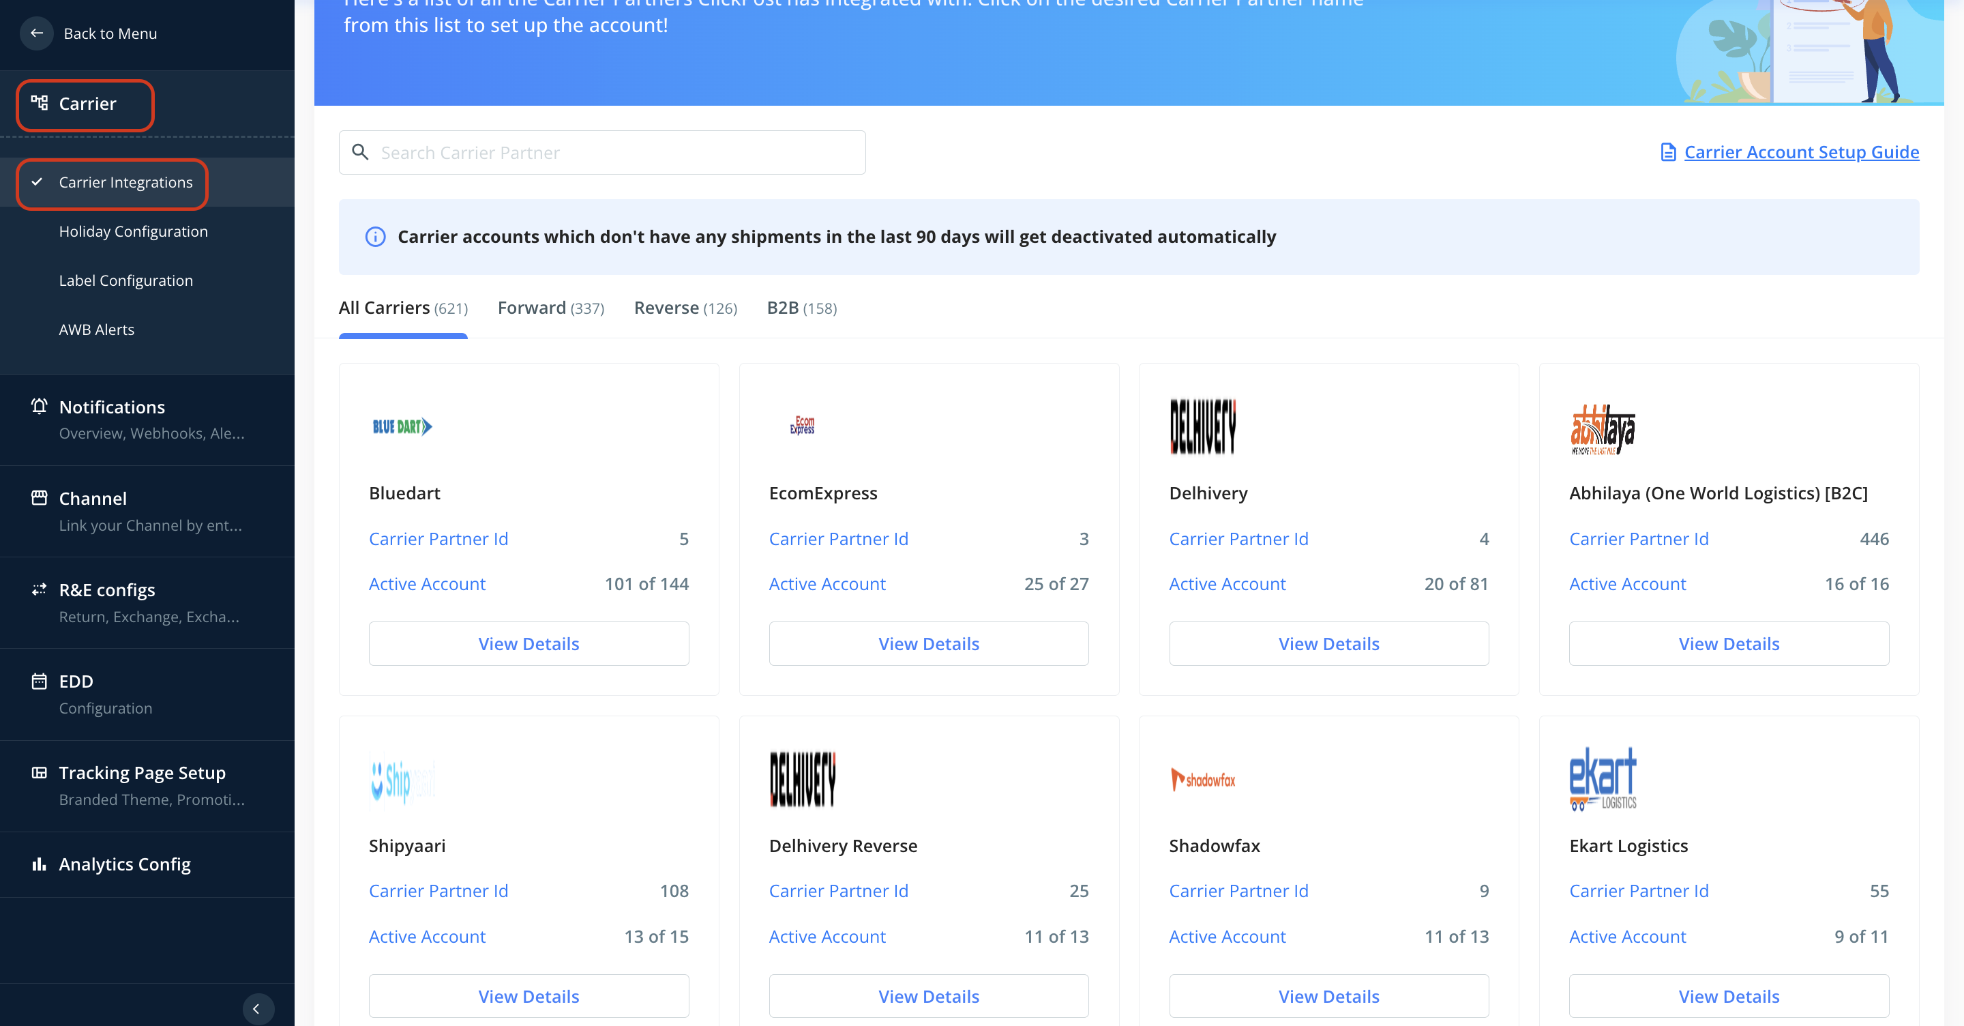Click the info icon in the deactivation banner
Viewport: 1964px width, 1026px height.
[375, 237]
